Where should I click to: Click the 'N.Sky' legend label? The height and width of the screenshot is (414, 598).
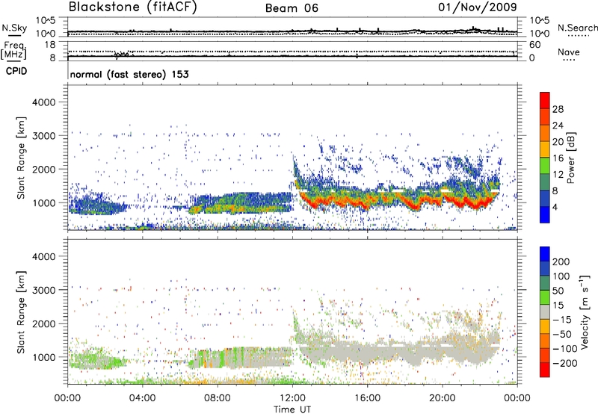click(x=14, y=28)
